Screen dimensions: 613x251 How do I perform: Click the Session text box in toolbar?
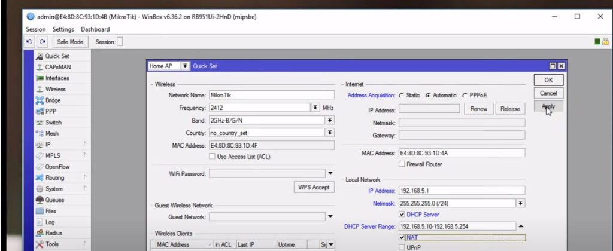tap(120, 42)
